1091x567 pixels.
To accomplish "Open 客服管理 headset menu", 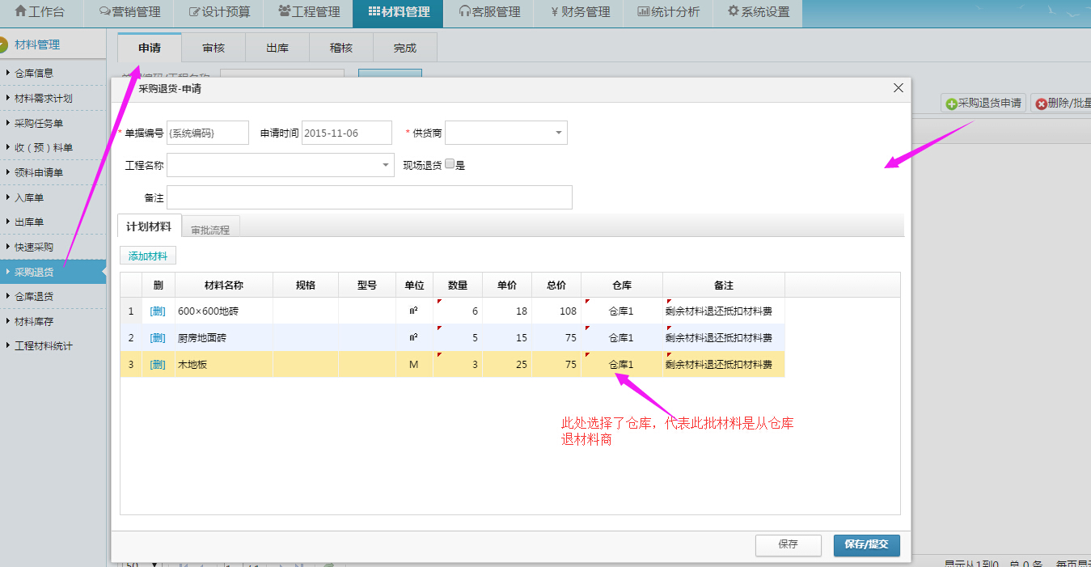I will 488,12.
